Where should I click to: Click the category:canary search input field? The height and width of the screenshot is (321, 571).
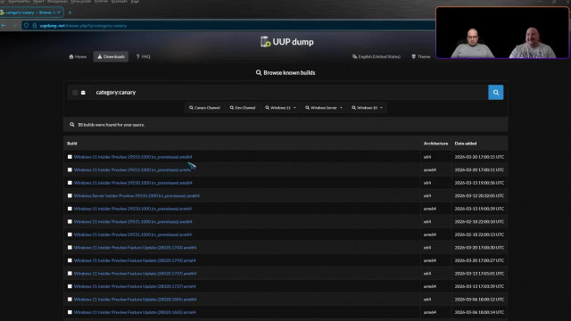tap(289, 93)
